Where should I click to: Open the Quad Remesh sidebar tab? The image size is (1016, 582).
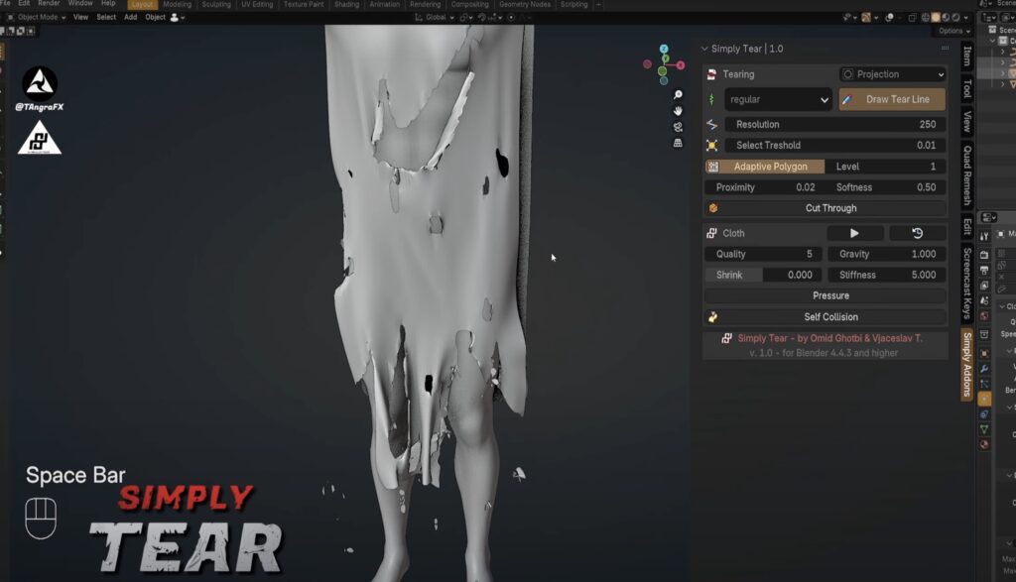(x=966, y=175)
